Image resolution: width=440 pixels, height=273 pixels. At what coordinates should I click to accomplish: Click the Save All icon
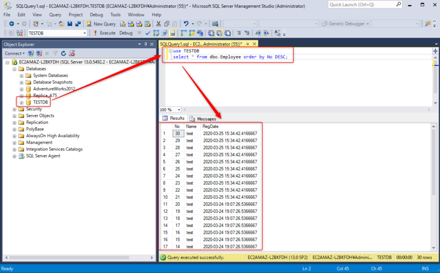[x=78, y=24]
